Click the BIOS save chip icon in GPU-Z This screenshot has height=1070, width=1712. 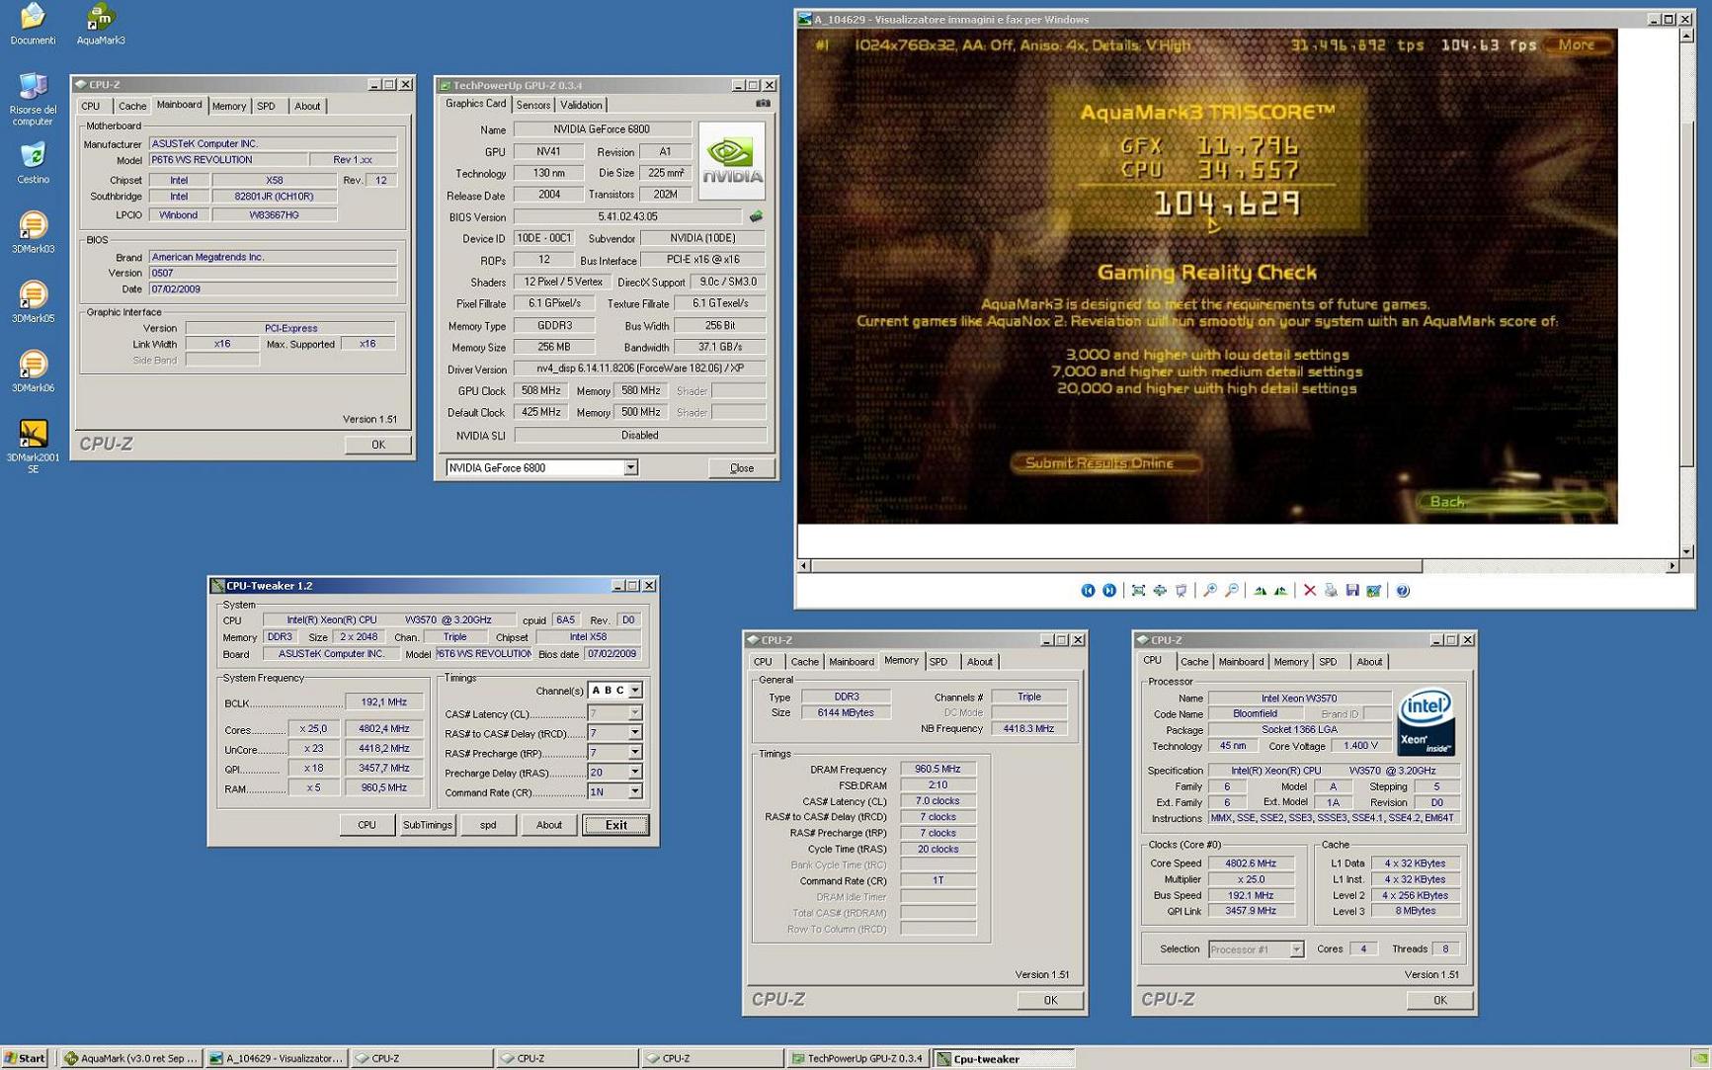click(757, 216)
